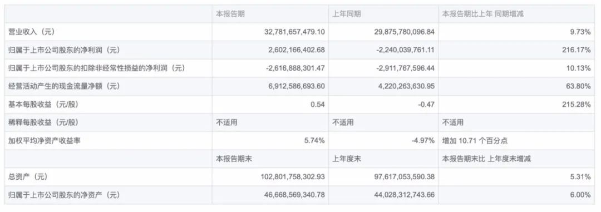The width and height of the screenshot is (601, 212).
Task: Click net assets value 46,668,569,340.78
Action: [x=295, y=195]
